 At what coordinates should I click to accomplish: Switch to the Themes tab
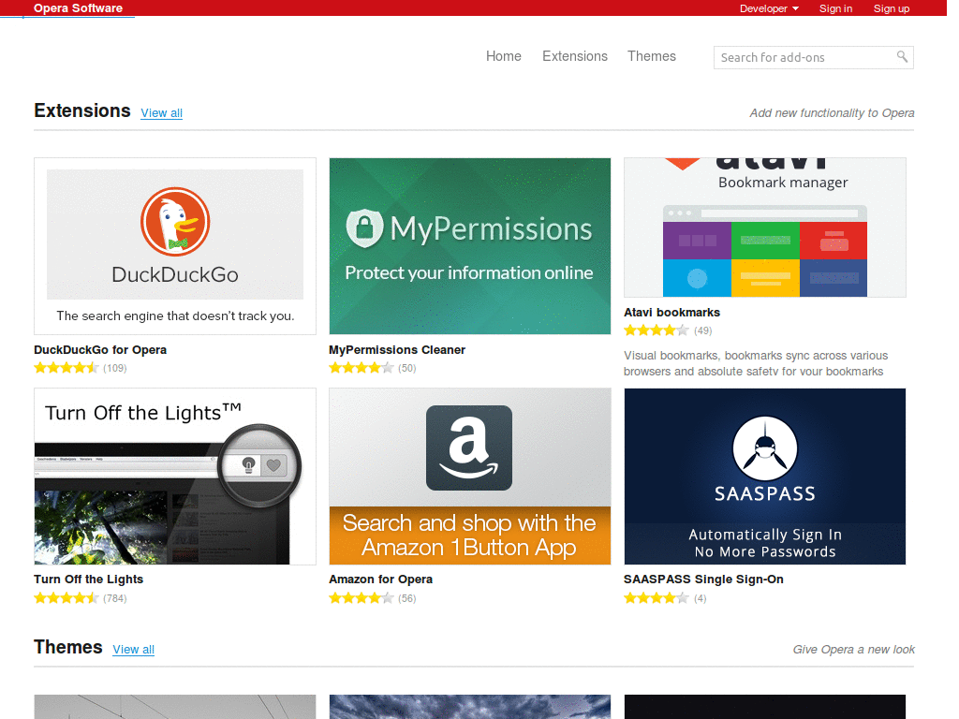(651, 56)
